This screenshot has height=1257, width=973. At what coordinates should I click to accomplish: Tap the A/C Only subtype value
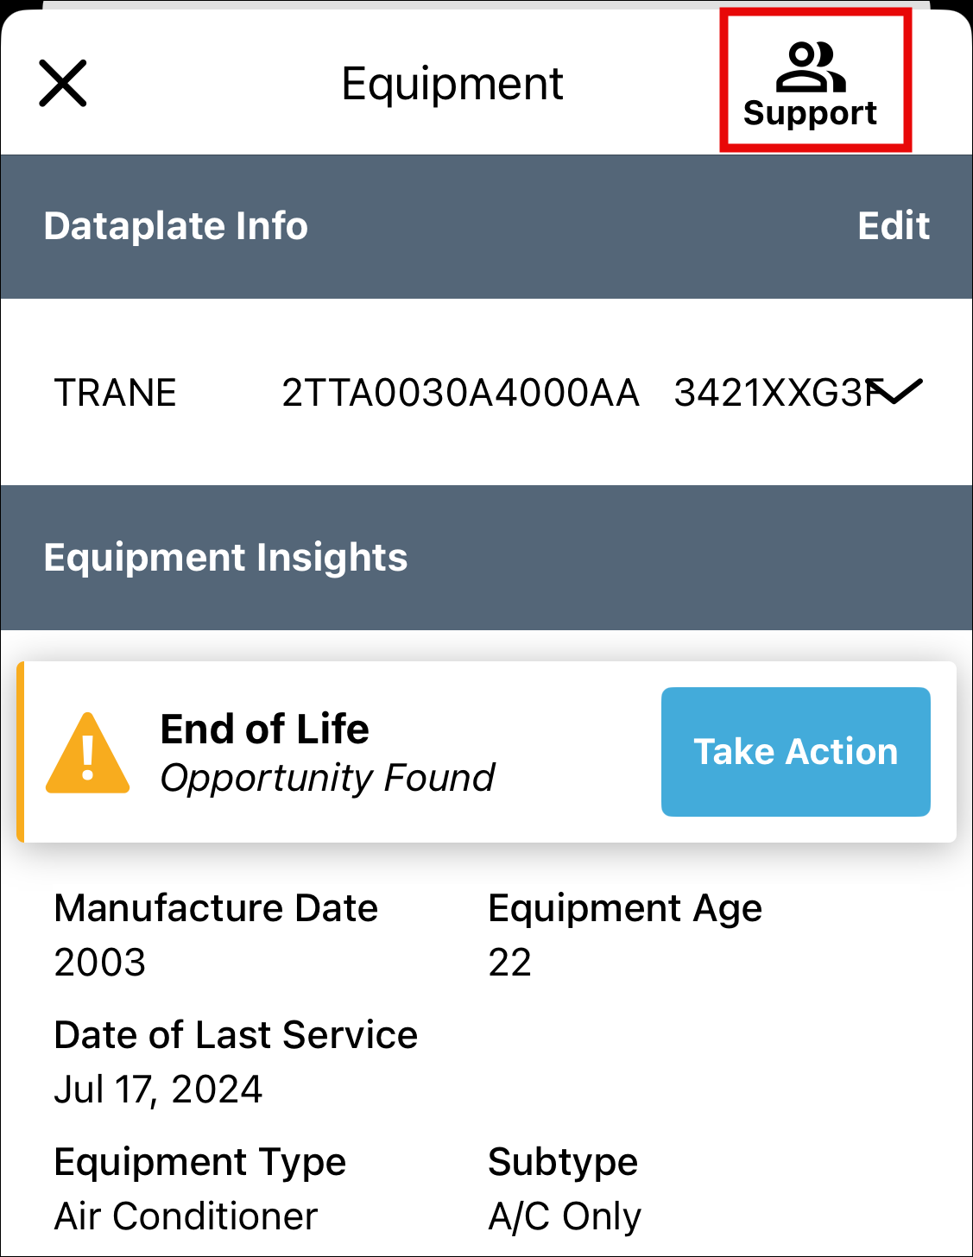point(565,1216)
